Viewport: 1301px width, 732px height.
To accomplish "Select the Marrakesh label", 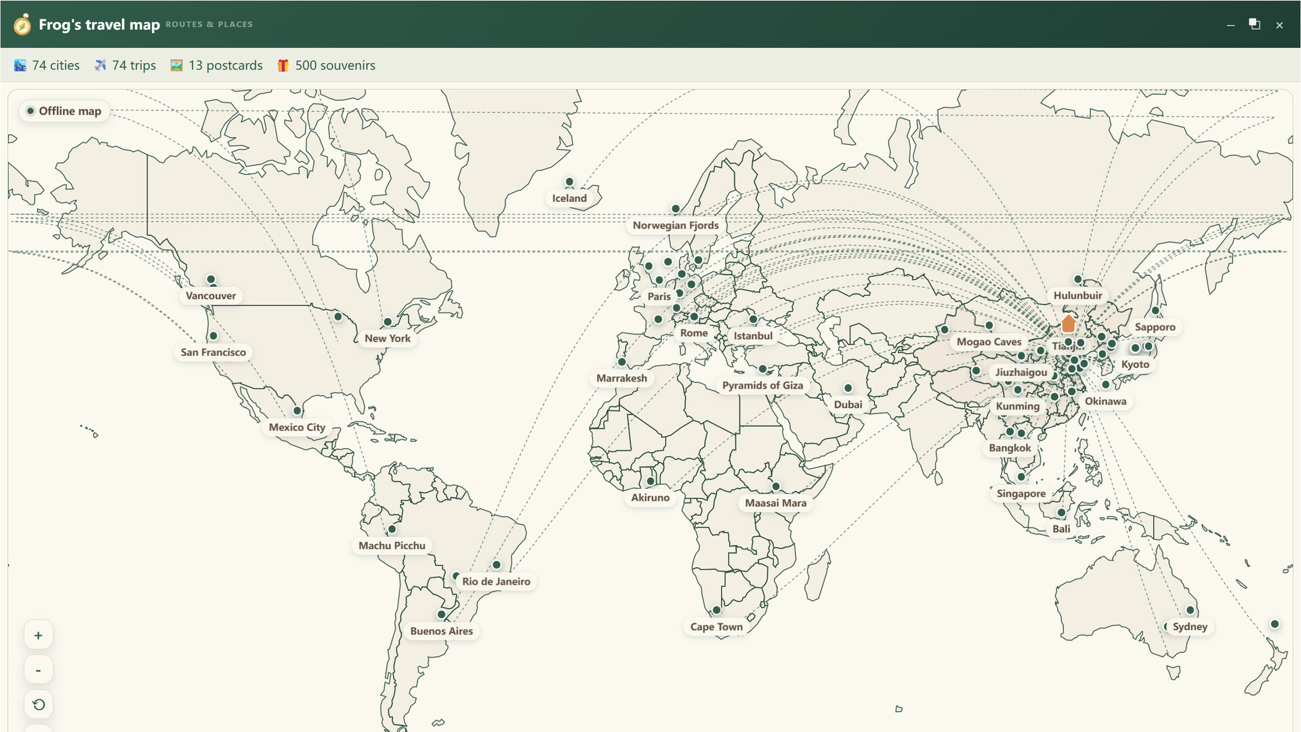I will click(622, 379).
